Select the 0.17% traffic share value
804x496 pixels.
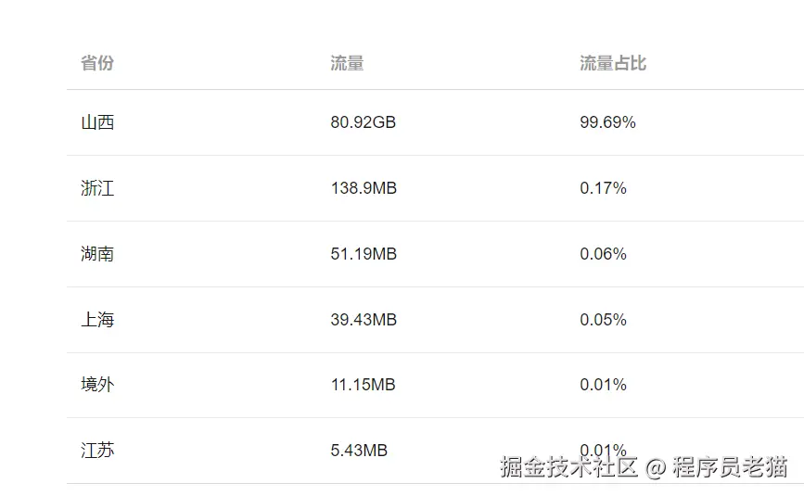pos(603,188)
